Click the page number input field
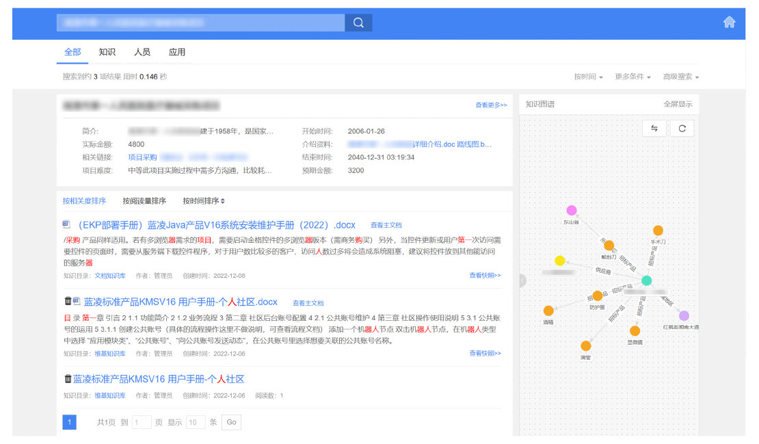This screenshot has height=444, width=759. point(142,422)
